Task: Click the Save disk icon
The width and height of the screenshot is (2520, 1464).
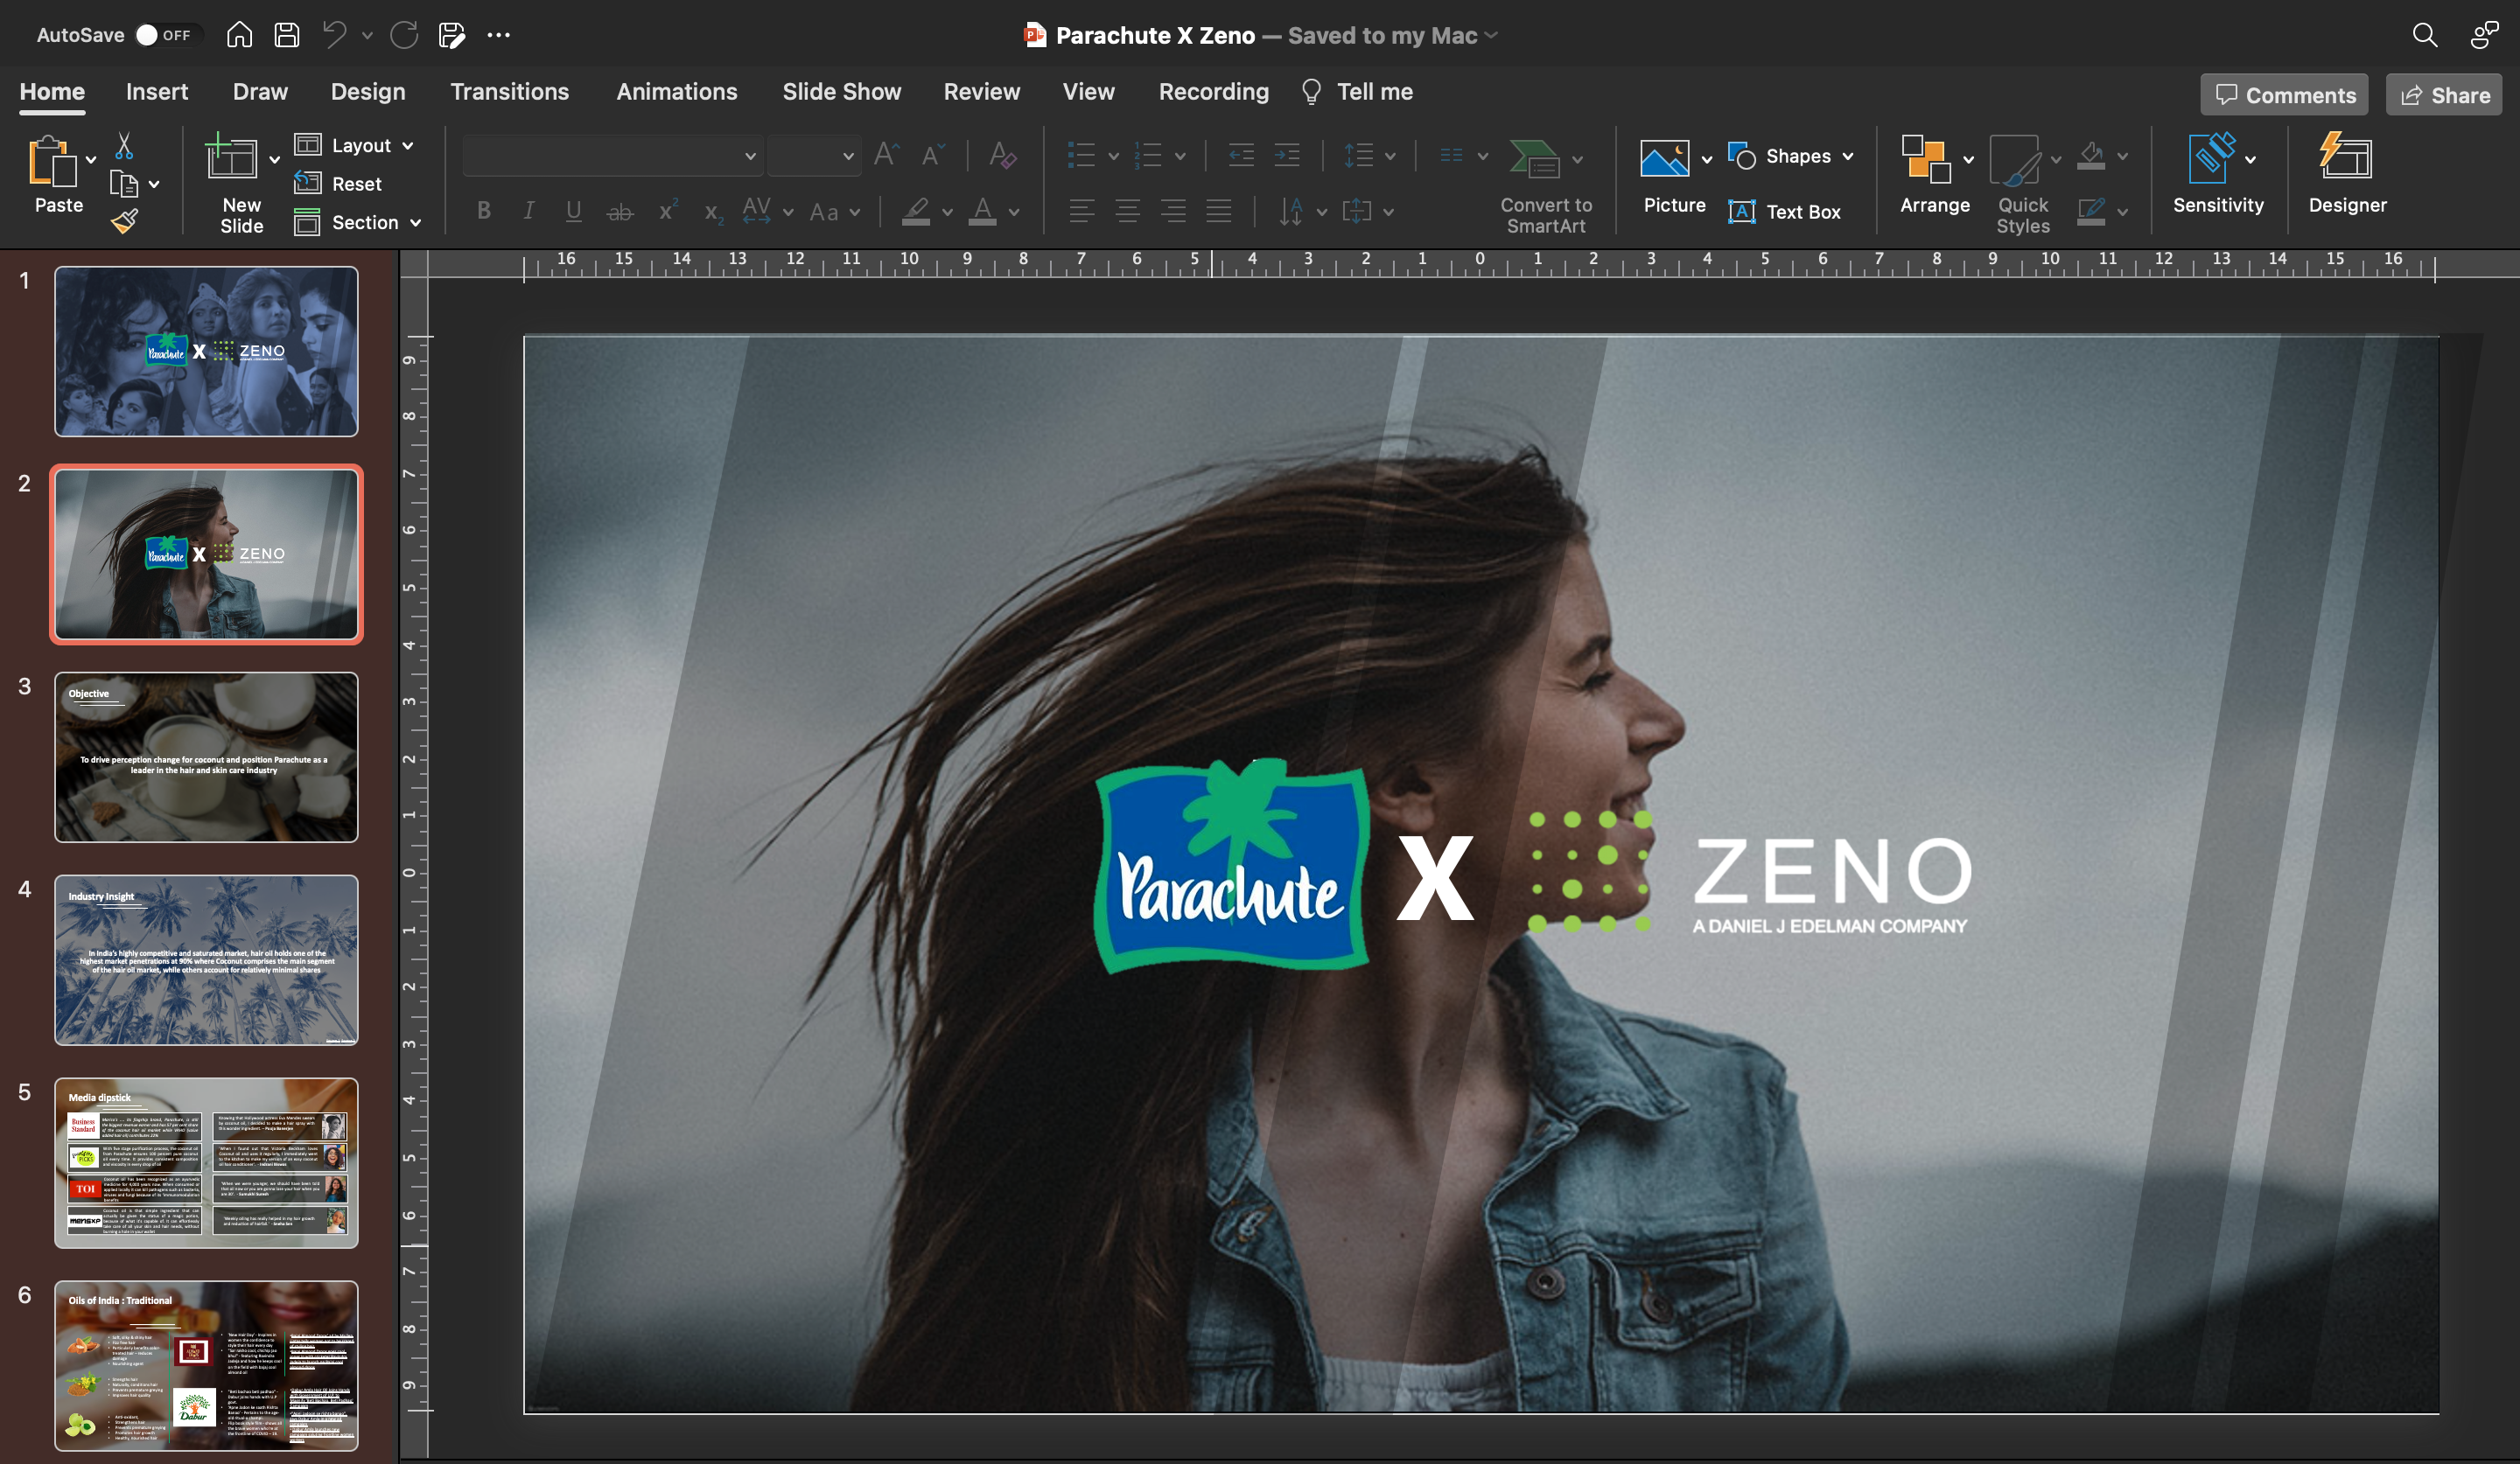Action: click(x=287, y=35)
